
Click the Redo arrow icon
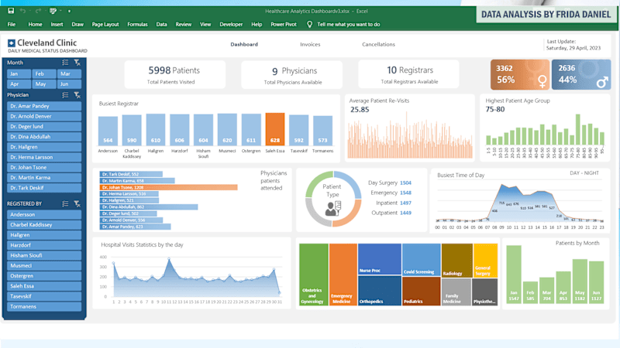[38, 11]
